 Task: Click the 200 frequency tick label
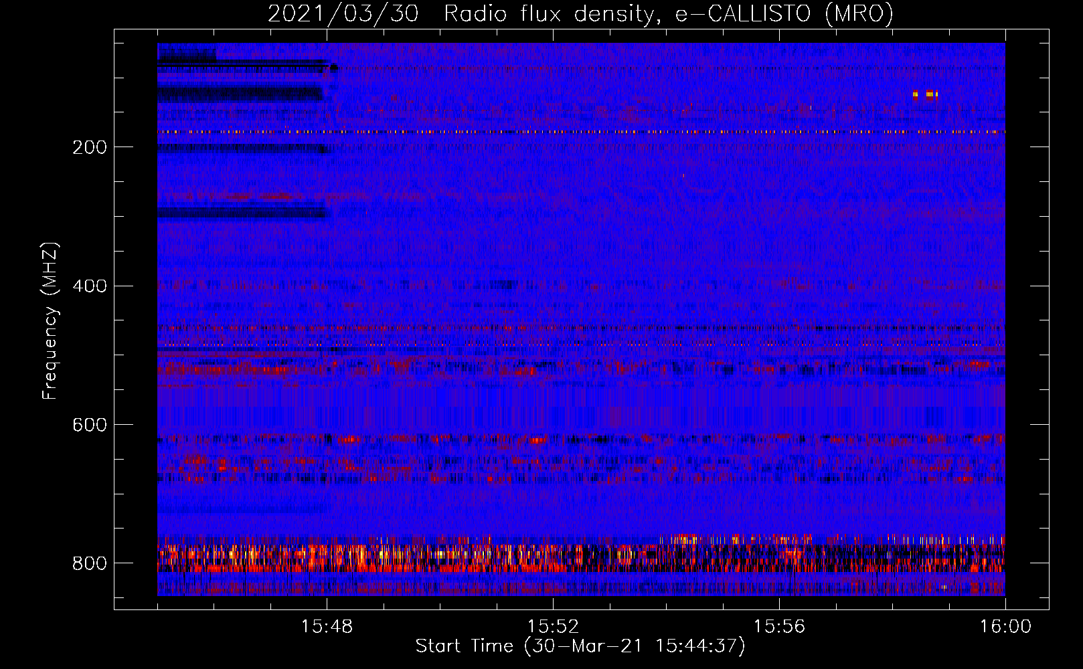tap(90, 147)
